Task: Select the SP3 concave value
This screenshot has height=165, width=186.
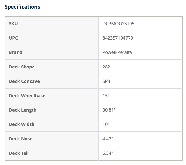Action: coord(106,81)
